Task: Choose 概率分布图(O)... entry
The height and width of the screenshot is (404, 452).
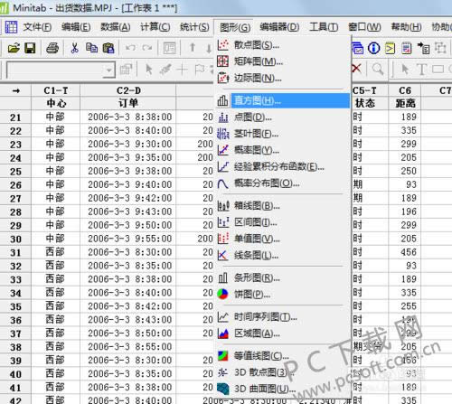Action: 283,183
